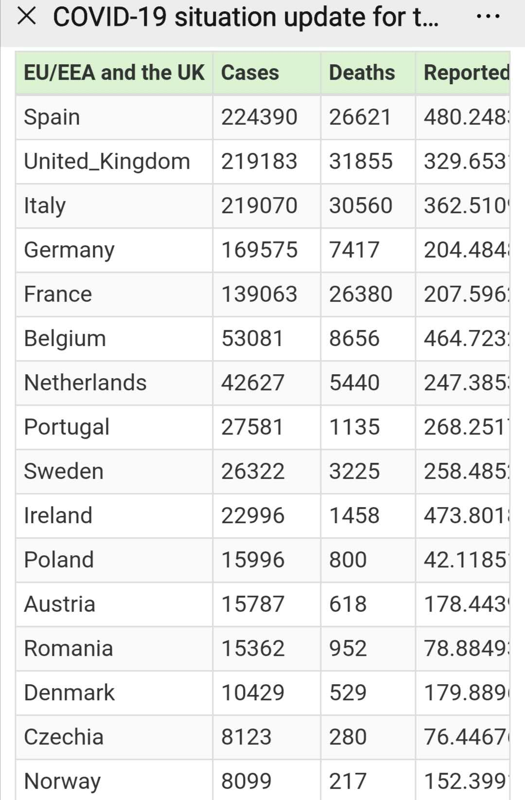Open the three-dot more options menu
The image size is (525, 800).
(488, 17)
